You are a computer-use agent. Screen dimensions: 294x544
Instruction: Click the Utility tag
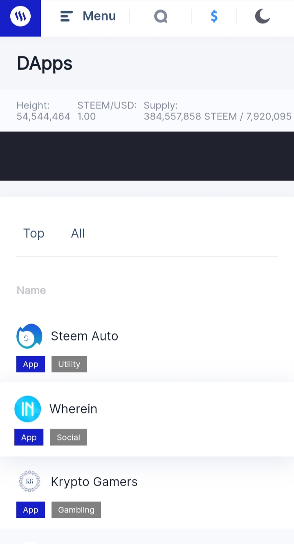tap(69, 364)
